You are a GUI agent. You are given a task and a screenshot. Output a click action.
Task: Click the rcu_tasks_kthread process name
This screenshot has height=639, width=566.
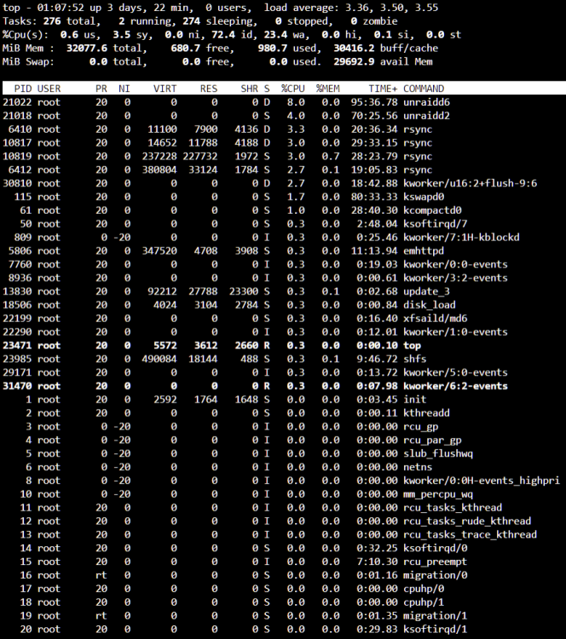pos(453,508)
